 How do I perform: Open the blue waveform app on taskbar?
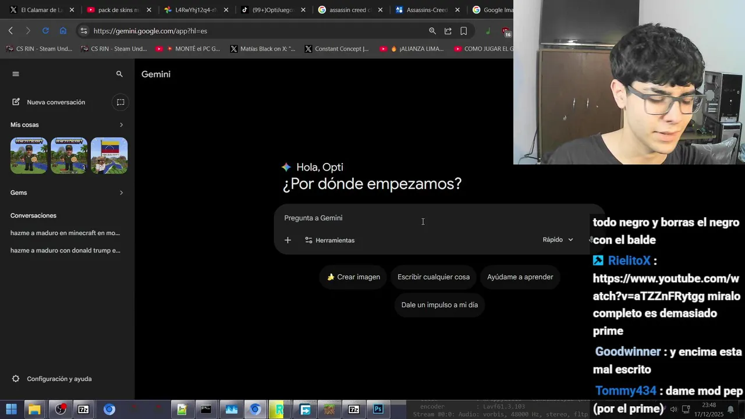pyautogui.click(x=231, y=409)
